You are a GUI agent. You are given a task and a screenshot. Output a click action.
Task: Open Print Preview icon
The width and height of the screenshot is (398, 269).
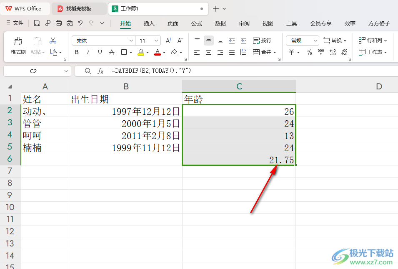pyautogui.click(x=70, y=23)
